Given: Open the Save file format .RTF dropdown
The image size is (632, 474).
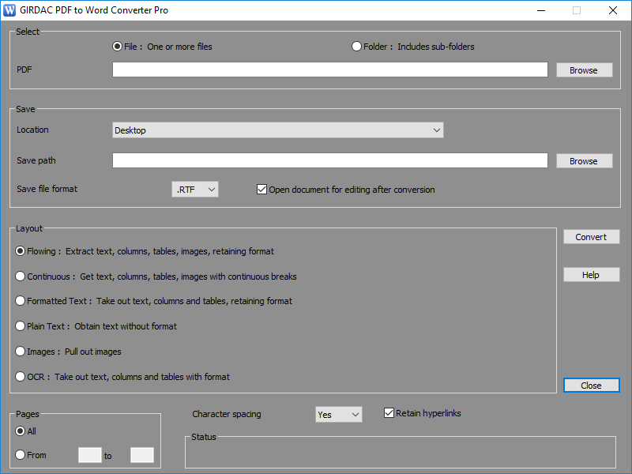Looking at the screenshot, I should tap(195, 190).
